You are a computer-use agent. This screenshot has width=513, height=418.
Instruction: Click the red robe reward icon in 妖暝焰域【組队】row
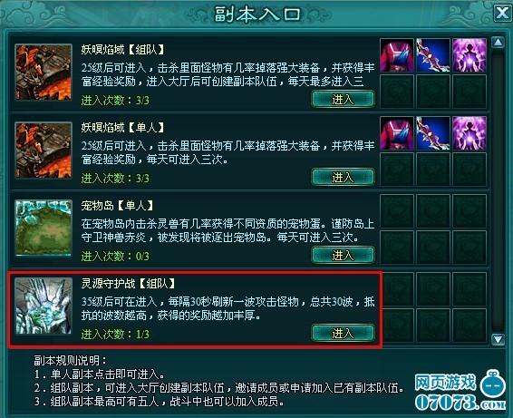(397, 55)
